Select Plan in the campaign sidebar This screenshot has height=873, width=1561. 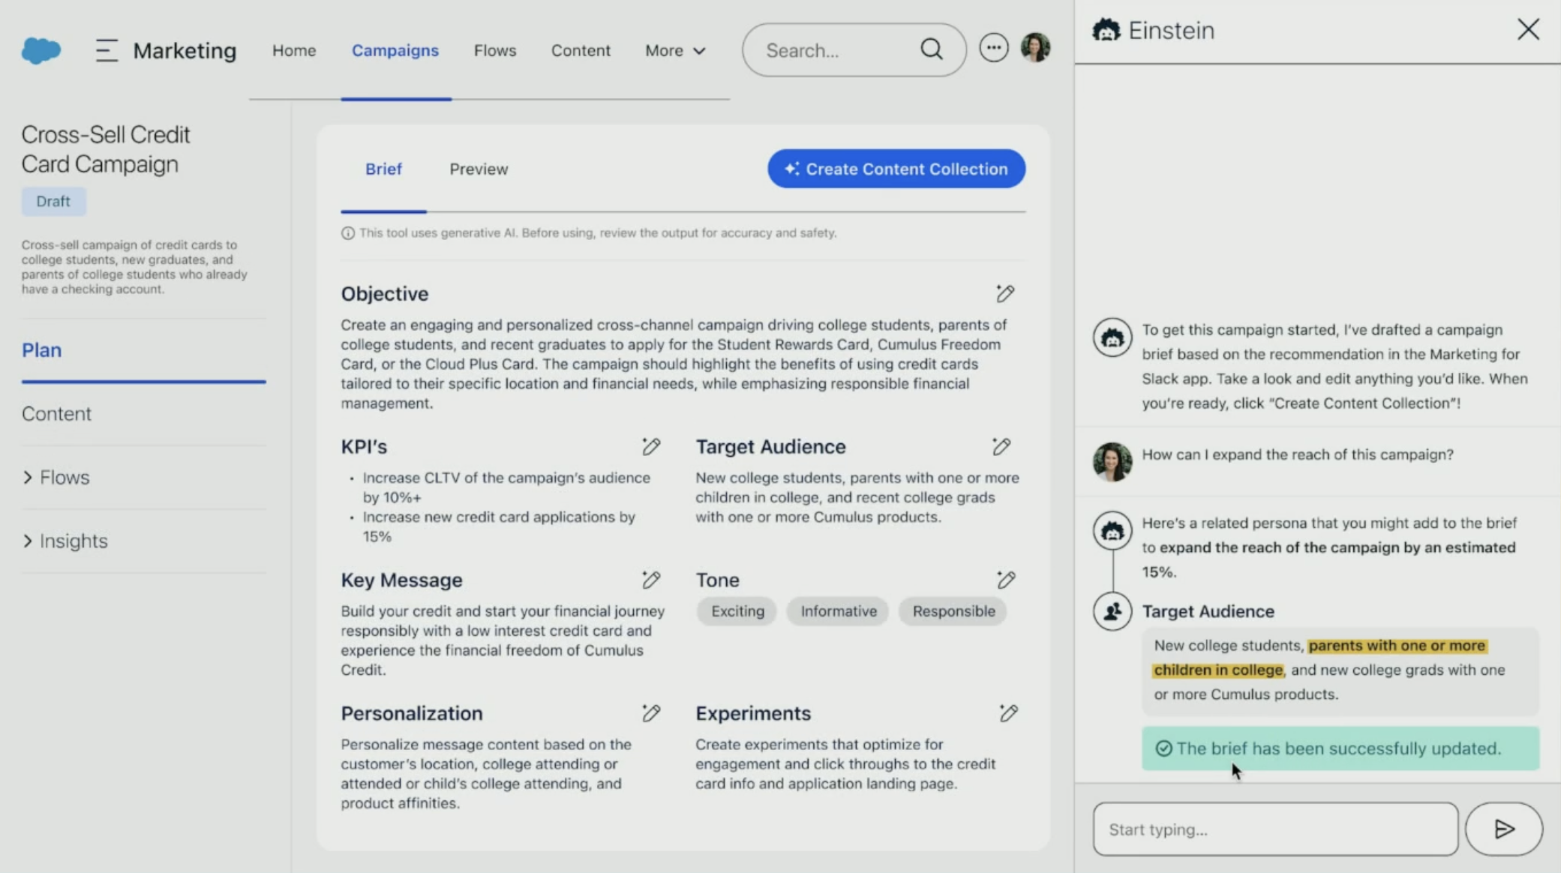tap(41, 350)
